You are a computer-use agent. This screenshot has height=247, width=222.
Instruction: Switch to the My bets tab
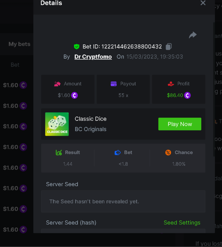tap(19, 44)
